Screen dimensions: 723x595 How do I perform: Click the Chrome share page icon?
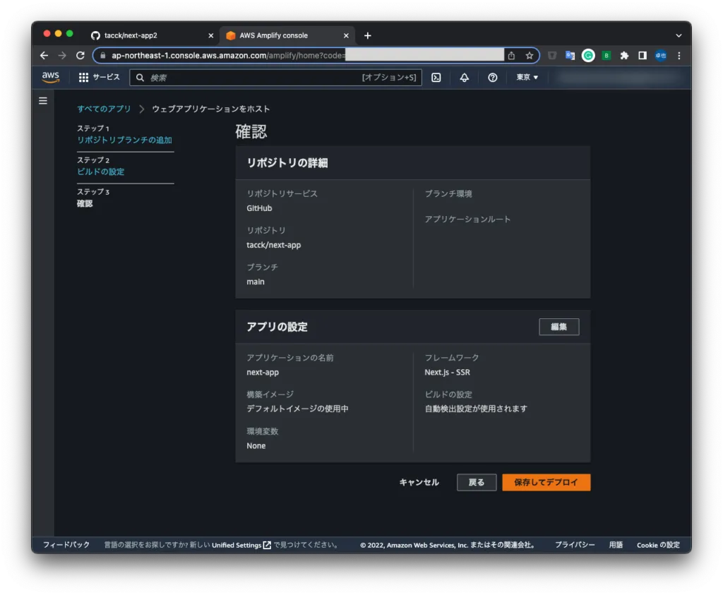point(511,55)
